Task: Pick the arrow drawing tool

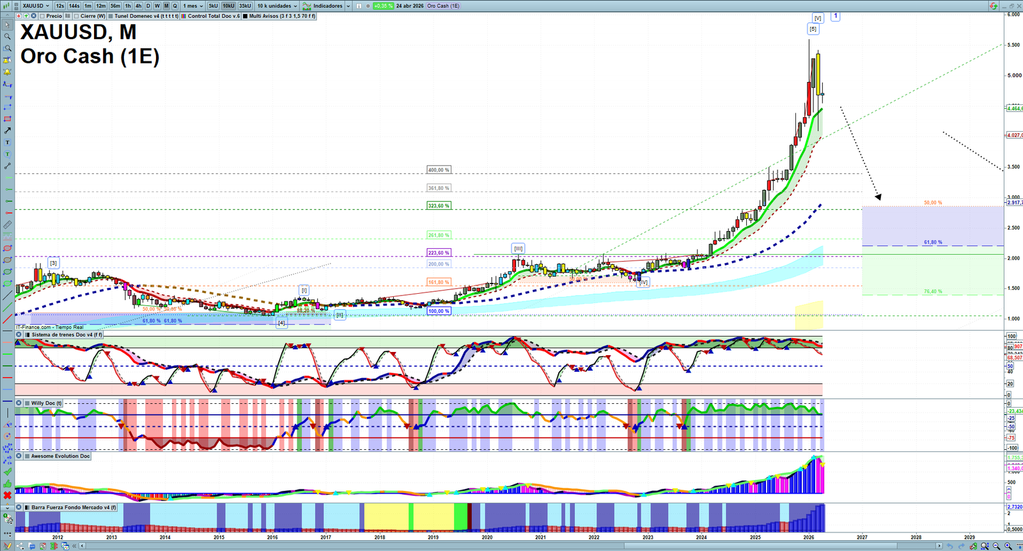Action: 8,131
